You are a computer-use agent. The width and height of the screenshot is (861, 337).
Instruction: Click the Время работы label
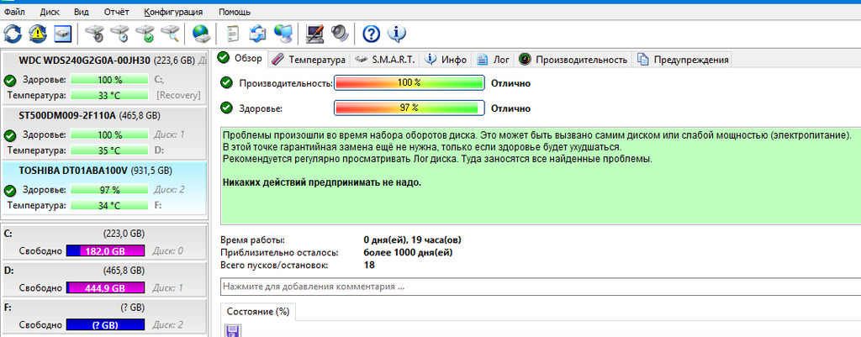(x=252, y=240)
